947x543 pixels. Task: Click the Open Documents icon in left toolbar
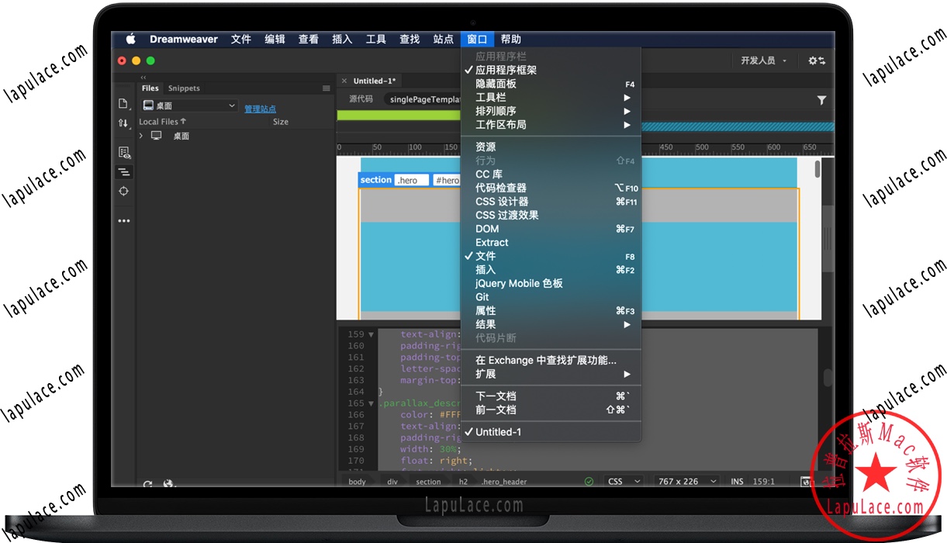pos(123,103)
